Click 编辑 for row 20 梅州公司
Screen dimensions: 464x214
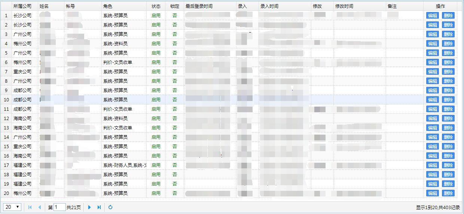433,193
